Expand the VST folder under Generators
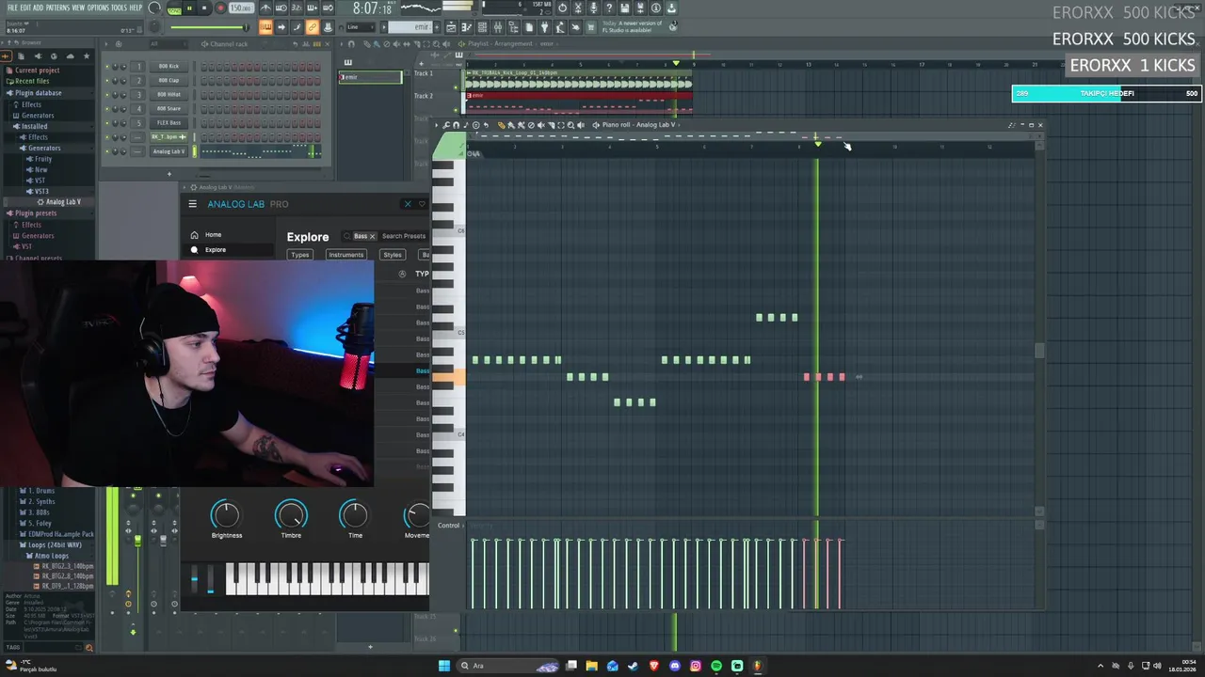Viewport: 1205px width, 677px height. tap(40, 181)
